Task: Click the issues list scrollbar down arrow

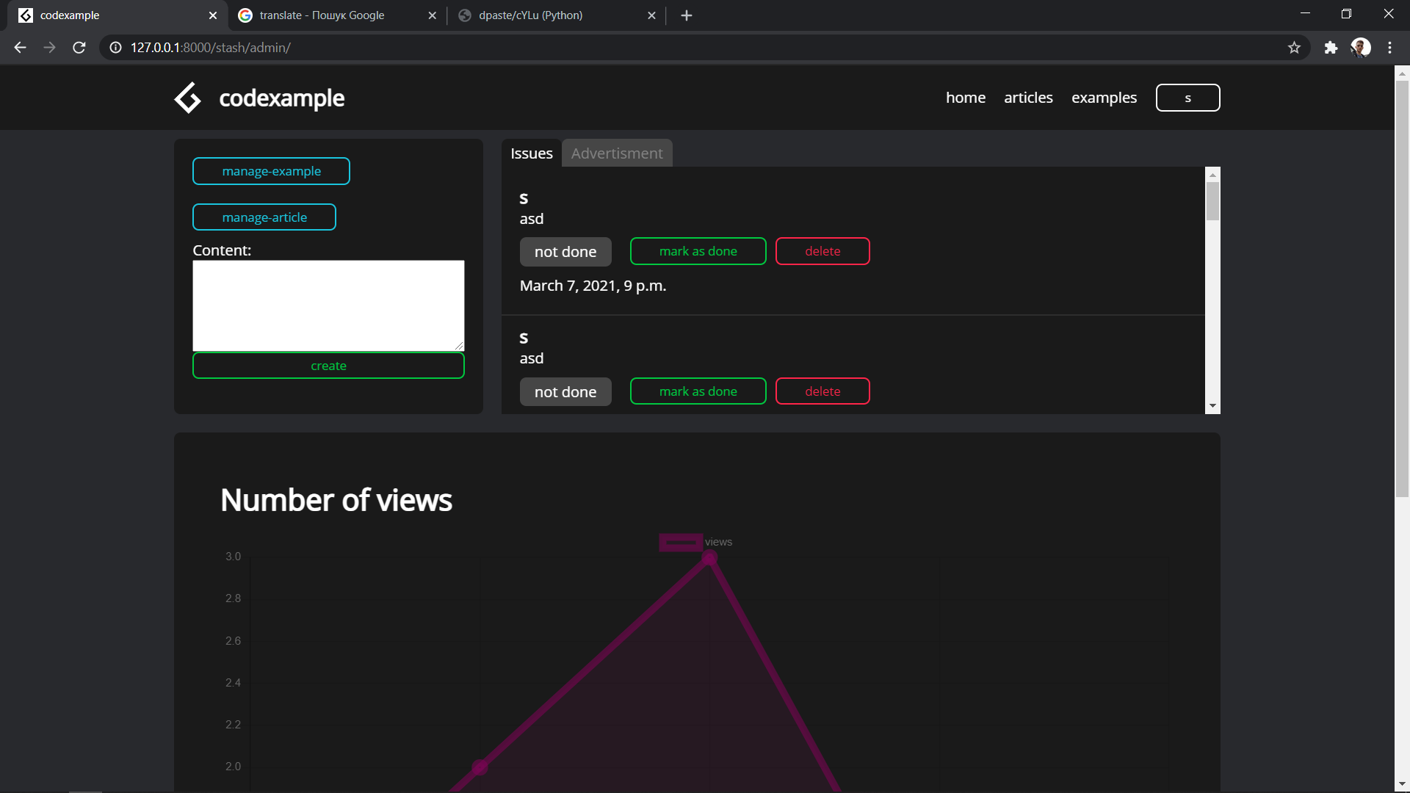Action: pyautogui.click(x=1212, y=406)
